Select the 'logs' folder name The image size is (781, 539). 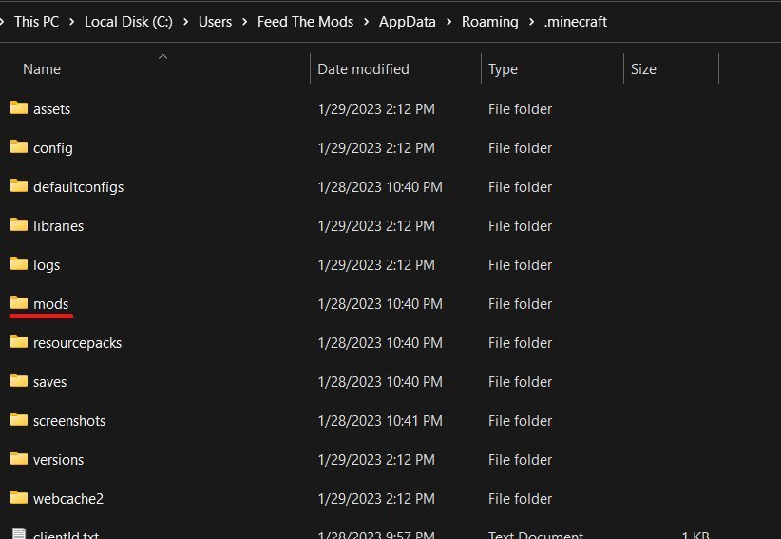pyautogui.click(x=47, y=265)
